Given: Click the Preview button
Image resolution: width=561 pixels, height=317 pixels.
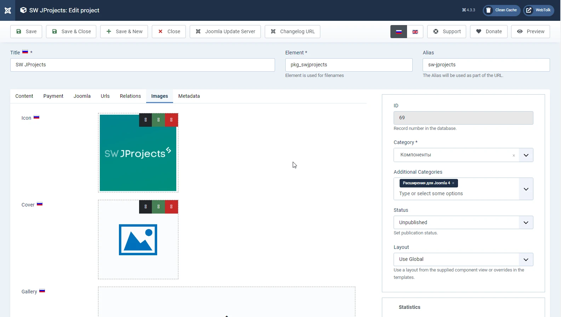Looking at the screenshot, I should (530, 32).
